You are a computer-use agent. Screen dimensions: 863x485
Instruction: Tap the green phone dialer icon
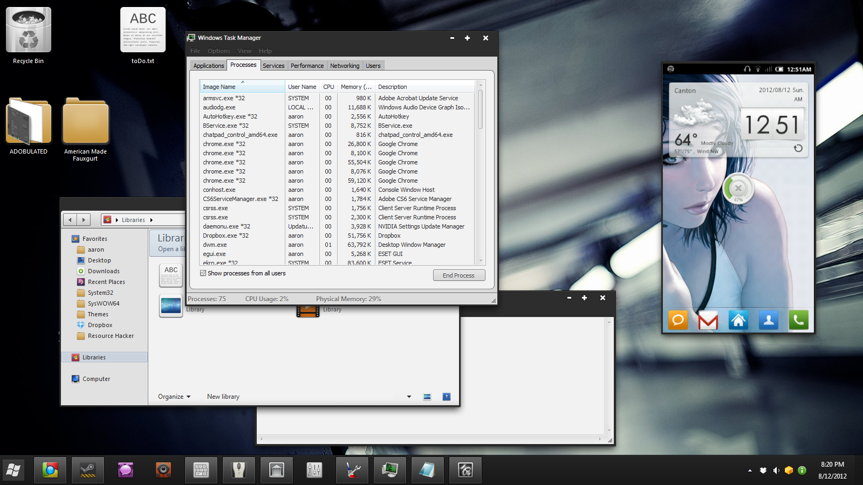coord(799,320)
